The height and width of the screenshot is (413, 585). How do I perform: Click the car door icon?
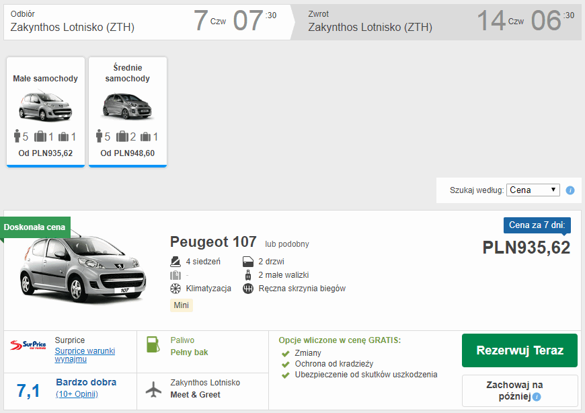pyautogui.click(x=247, y=262)
